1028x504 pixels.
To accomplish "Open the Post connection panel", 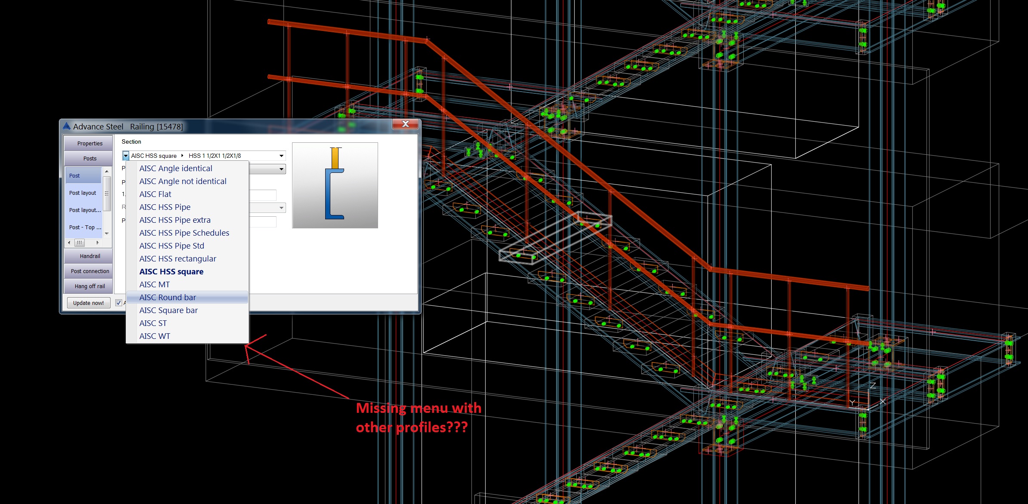I will coord(88,271).
